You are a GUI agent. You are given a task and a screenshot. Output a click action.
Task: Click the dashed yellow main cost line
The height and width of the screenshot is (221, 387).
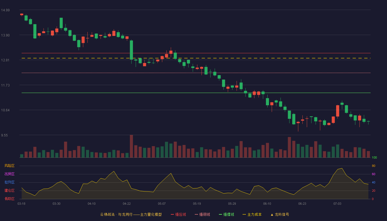click(x=196, y=58)
